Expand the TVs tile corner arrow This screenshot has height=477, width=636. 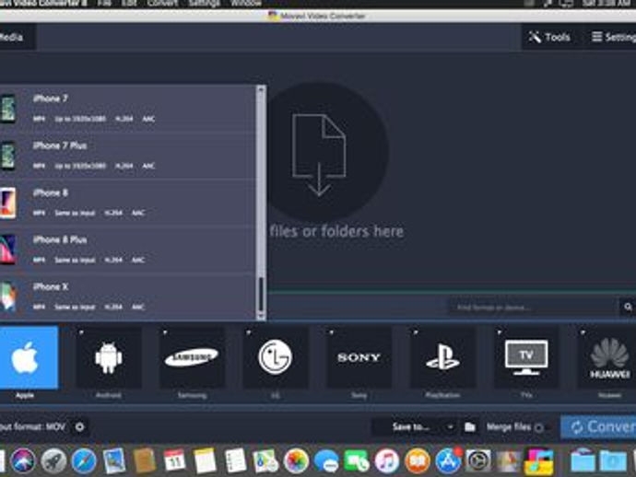pos(499,332)
